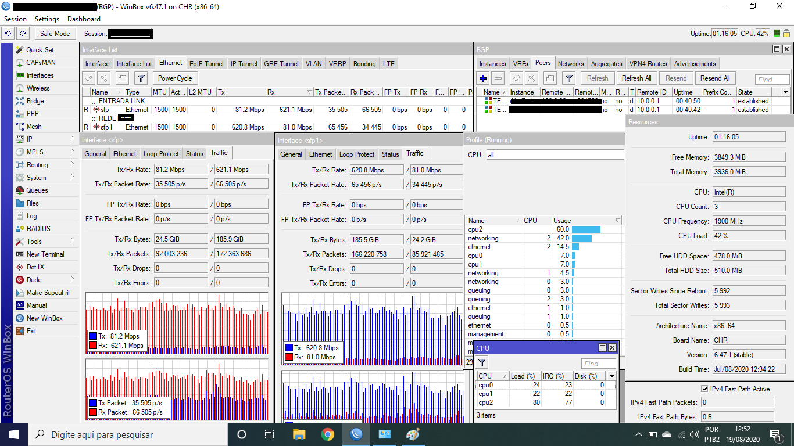Click blue plus to add BGP peer
The image size is (794, 446).
[483, 78]
